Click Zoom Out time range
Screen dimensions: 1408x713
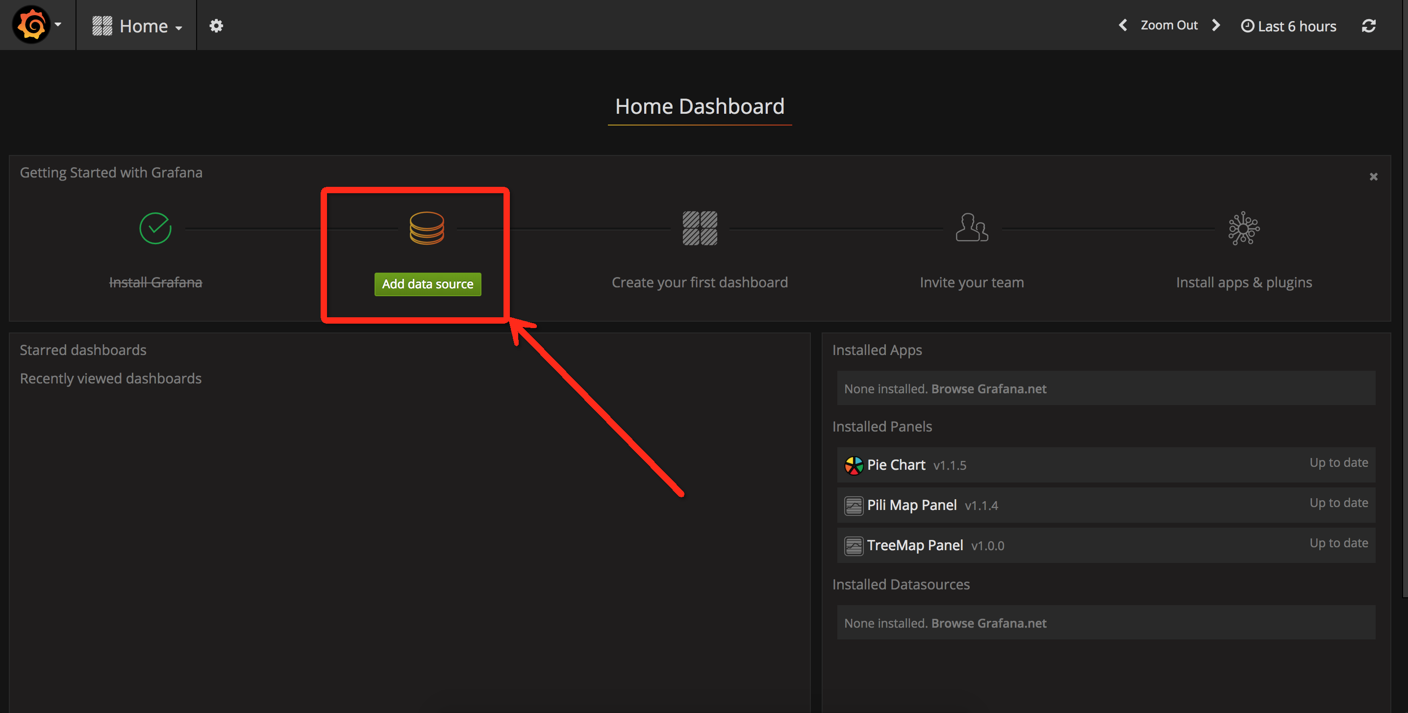point(1169,25)
